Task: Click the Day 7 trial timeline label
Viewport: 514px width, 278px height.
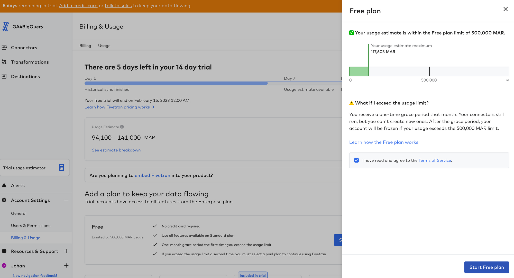Action: [x=290, y=78]
